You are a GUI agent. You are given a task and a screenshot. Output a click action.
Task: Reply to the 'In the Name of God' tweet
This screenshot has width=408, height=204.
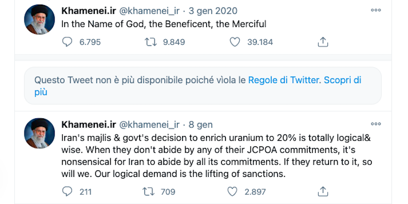[67, 43]
